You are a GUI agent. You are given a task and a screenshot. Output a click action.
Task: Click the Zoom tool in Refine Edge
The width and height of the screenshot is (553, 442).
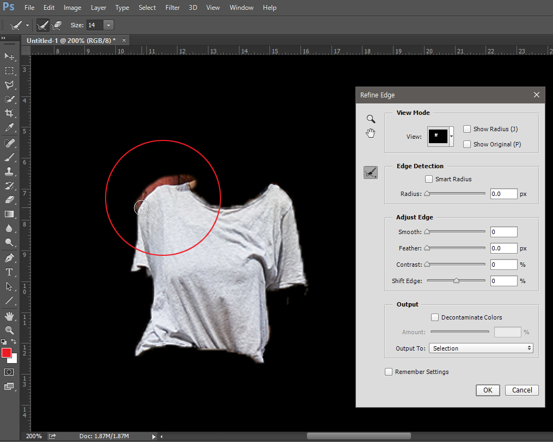pyautogui.click(x=371, y=119)
